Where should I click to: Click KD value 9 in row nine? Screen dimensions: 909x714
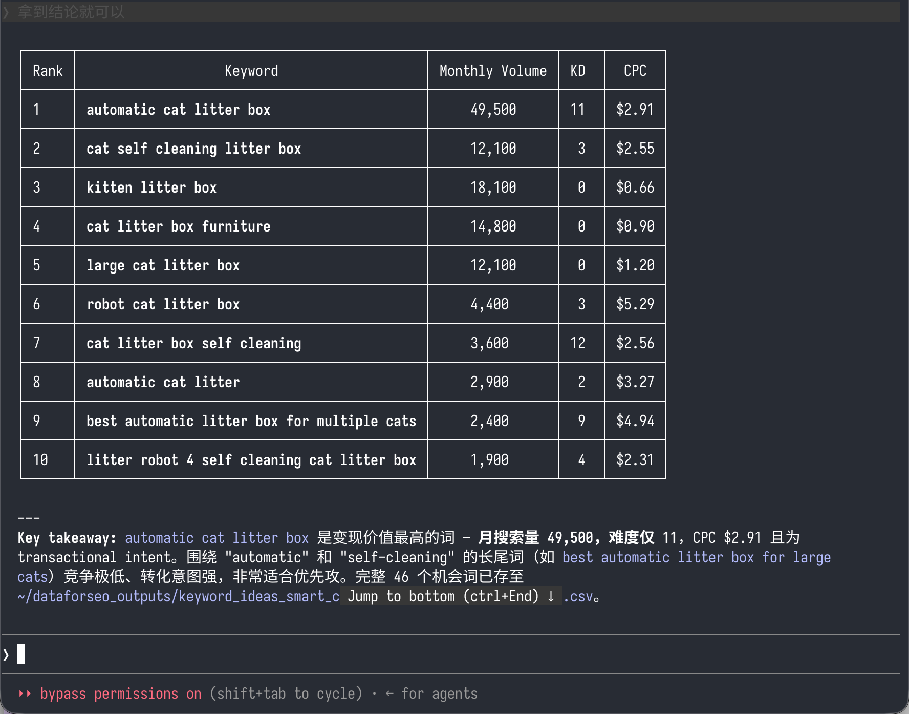coord(581,421)
